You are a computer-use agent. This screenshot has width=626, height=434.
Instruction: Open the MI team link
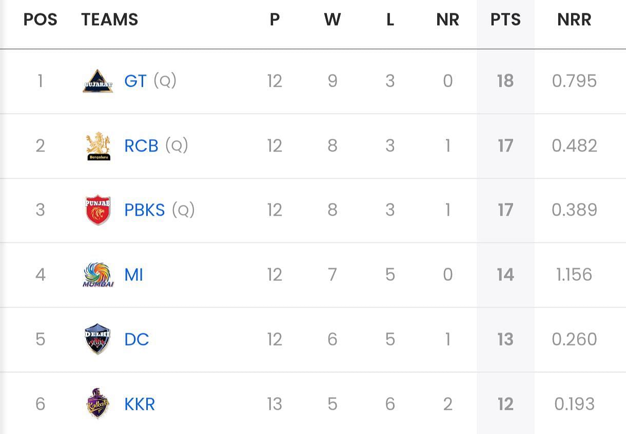[133, 275]
